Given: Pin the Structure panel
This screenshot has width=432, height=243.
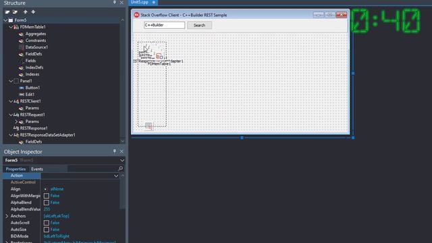Looking at the screenshot, I should coord(115,3).
